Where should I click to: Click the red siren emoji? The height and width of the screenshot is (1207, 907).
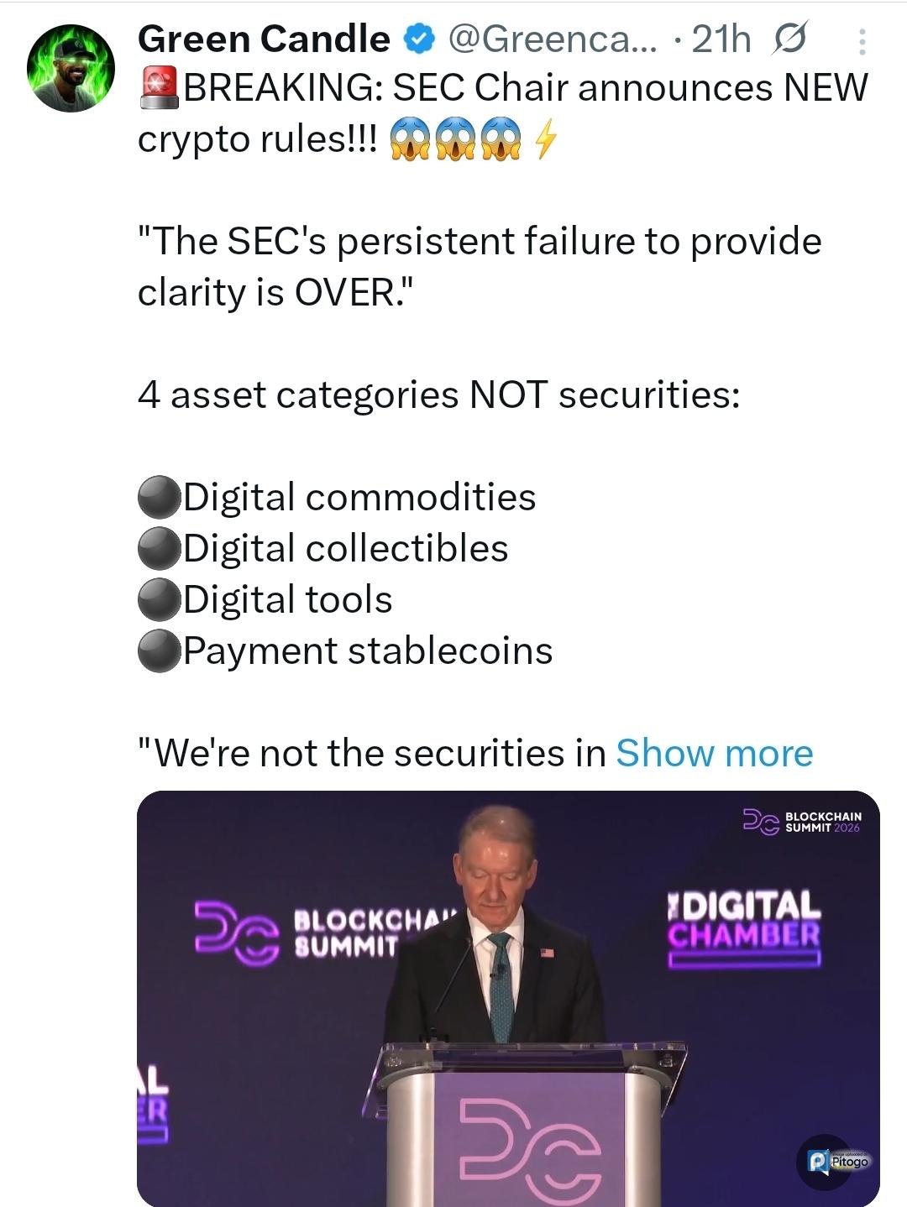(x=160, y=87)
